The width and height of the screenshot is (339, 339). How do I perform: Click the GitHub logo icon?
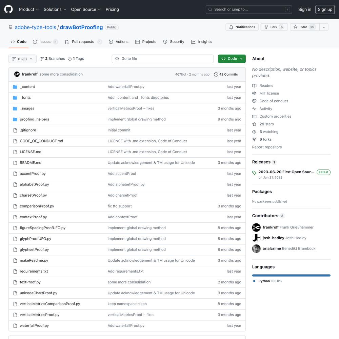pos(8,9)
